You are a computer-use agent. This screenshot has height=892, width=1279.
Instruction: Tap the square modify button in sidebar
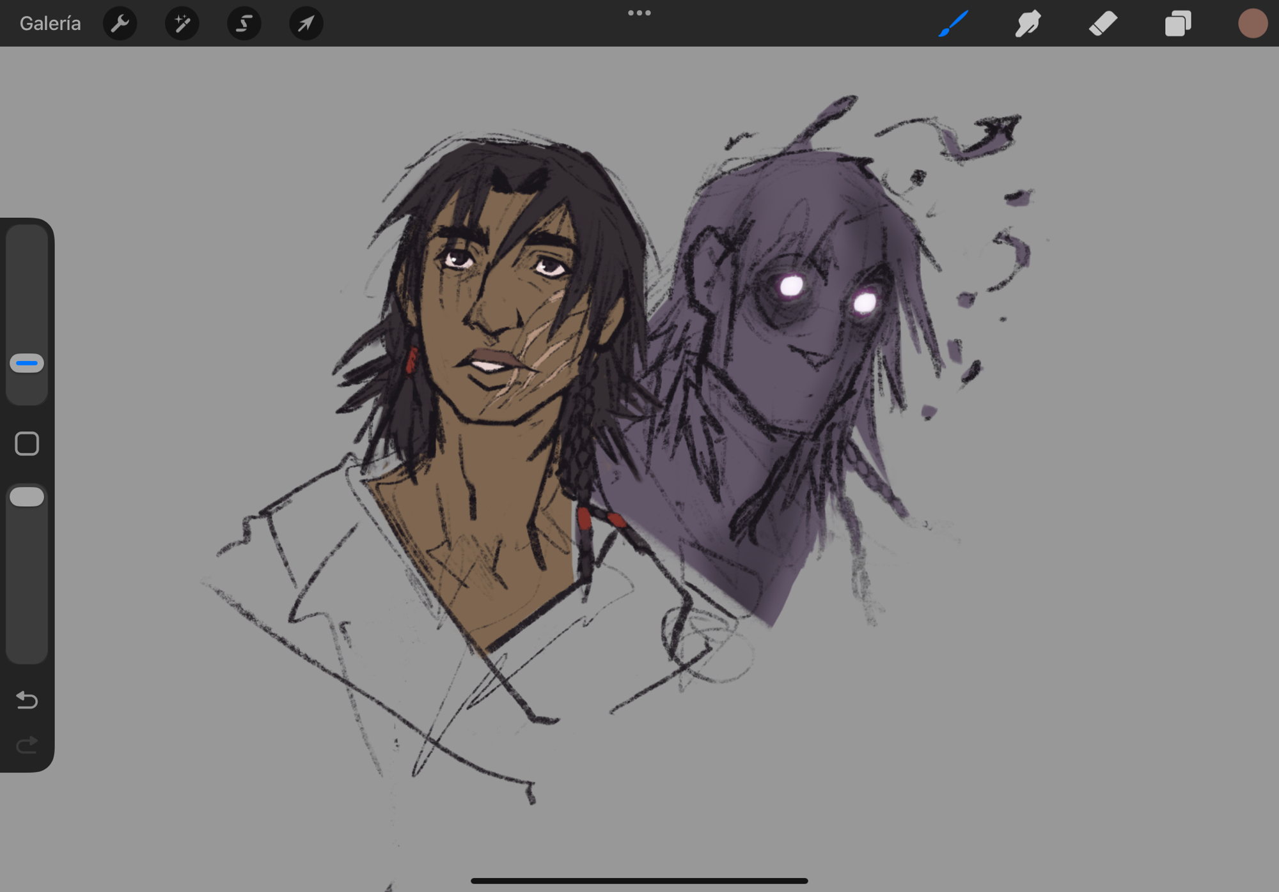click(27, 443)
